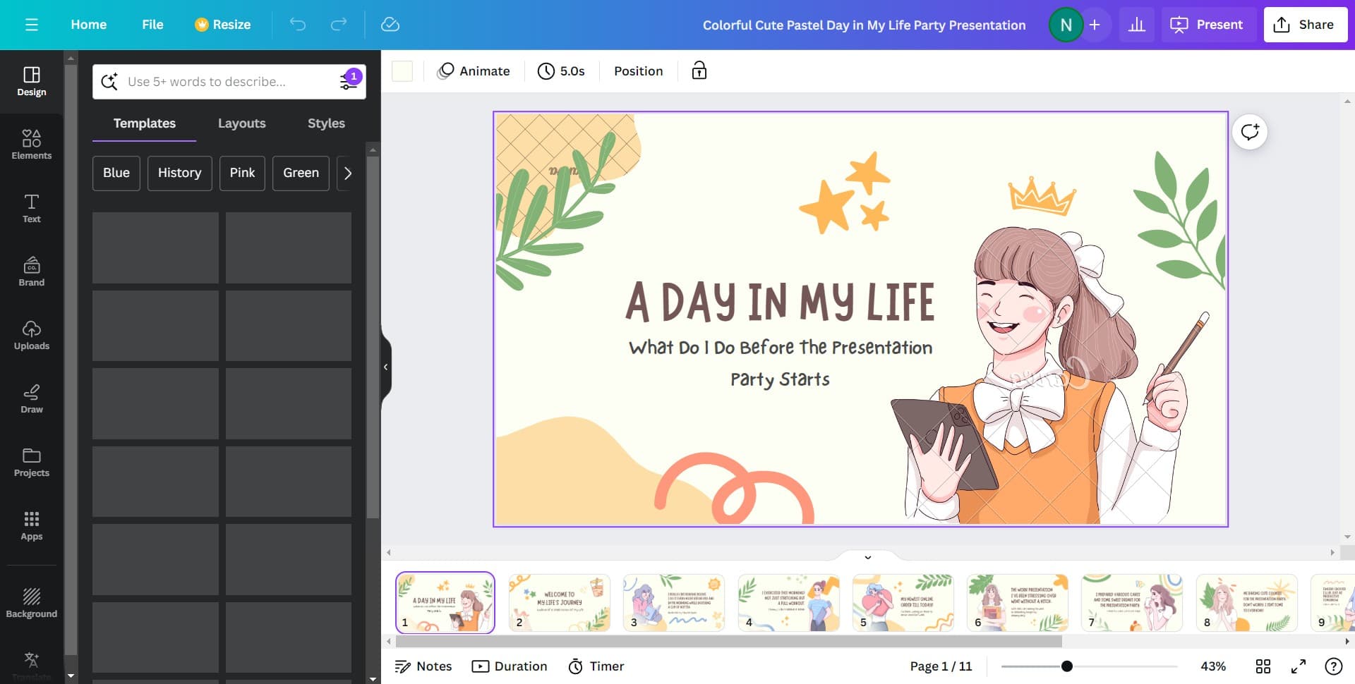This screenshot has width=1355, height=684.
Task: Toggle fullscreen mode
Action: point(1298,666)
